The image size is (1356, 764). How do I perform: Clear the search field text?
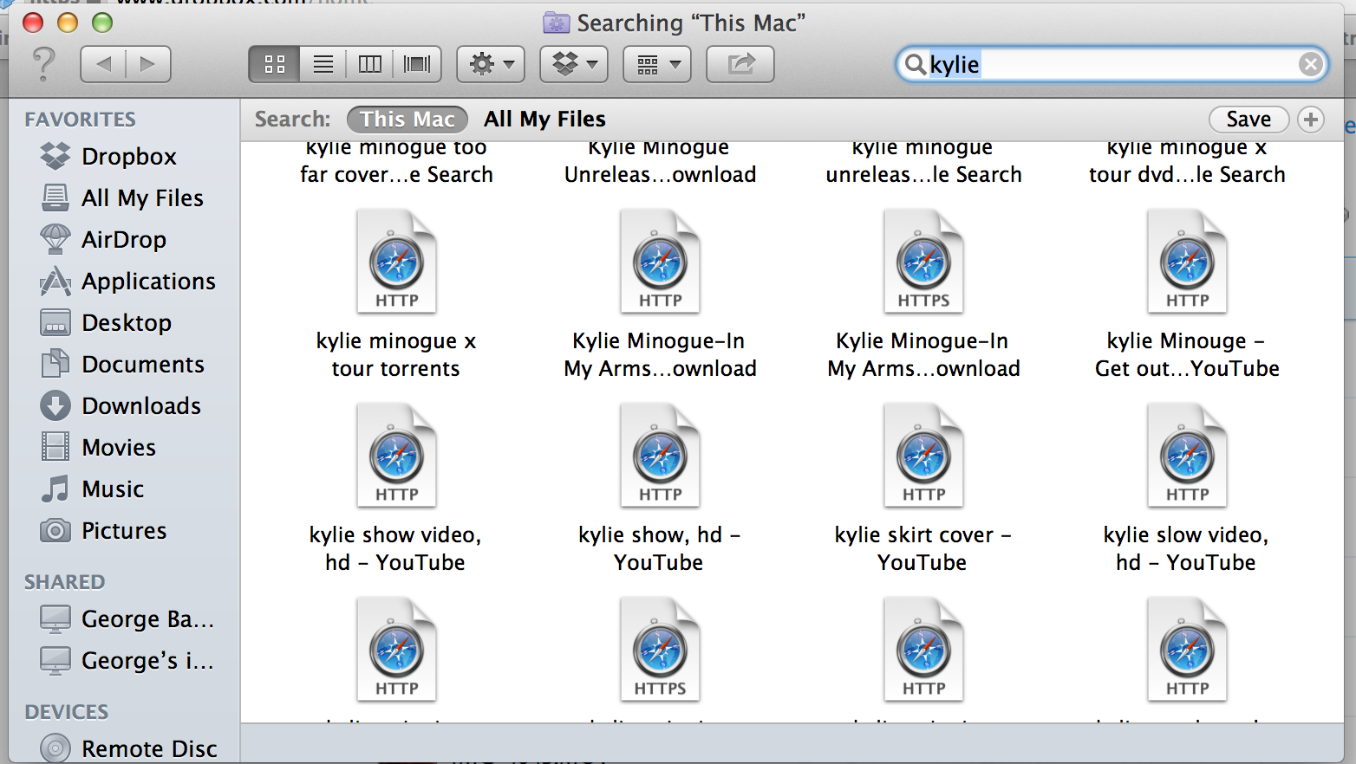[x=1311, y=64]
